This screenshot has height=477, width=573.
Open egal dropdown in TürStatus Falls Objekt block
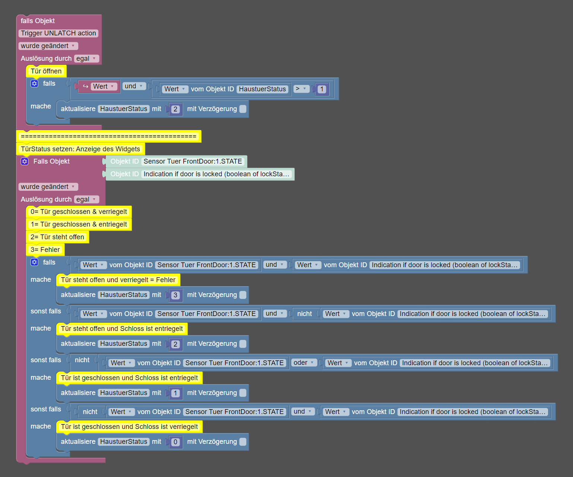click(86, 199)
